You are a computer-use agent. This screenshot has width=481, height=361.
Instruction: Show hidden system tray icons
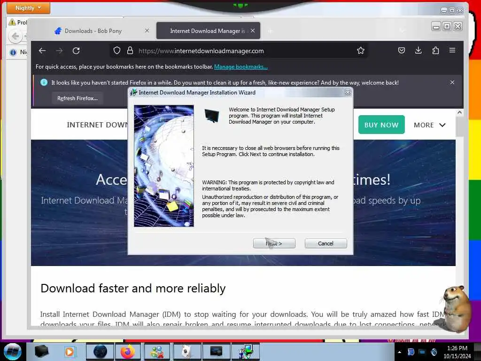pyautogui.click(x=399, y=352)
